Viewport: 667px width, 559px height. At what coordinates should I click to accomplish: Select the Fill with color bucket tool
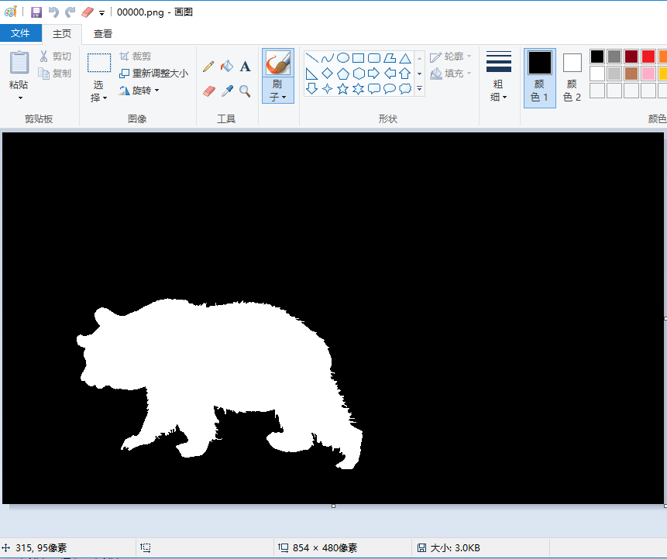227,67
